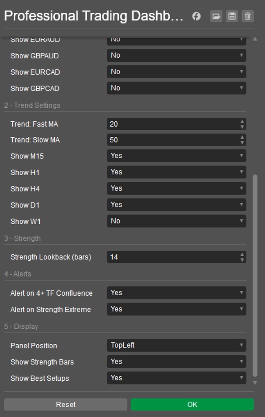Click the vertical scrollbar thumb
The width and height of the screenshot is (265, 417).
pyautogui.click(x=255, y=274)
